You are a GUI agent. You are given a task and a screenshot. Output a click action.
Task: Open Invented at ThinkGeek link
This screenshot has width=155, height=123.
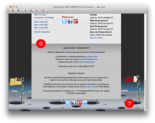click(44, 18)
